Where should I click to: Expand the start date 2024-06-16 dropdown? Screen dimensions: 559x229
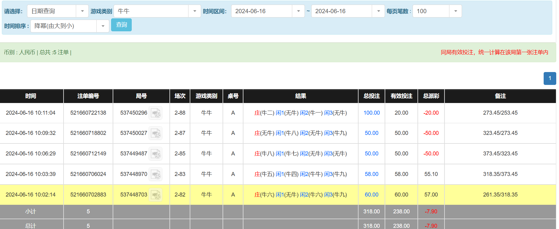[x=298, y=11]
